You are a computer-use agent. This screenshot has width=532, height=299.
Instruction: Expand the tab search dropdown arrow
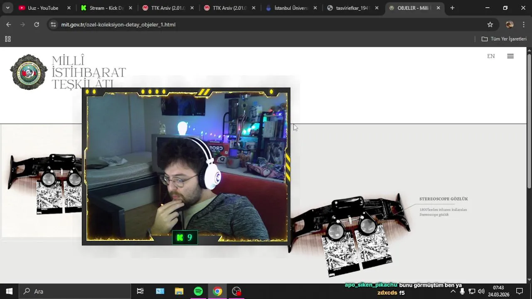pyautogui.click(x=7, y=8)
